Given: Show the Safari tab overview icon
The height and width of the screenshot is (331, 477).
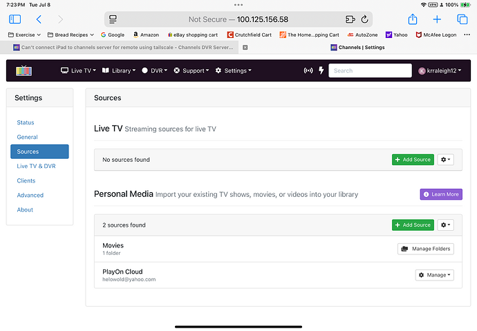Looking at the screenshot, I should 462,19.
